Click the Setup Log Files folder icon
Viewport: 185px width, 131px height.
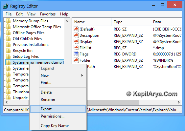(9, 56)
